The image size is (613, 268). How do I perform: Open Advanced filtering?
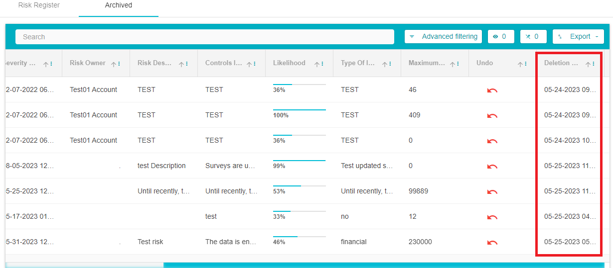coord(443,37)
